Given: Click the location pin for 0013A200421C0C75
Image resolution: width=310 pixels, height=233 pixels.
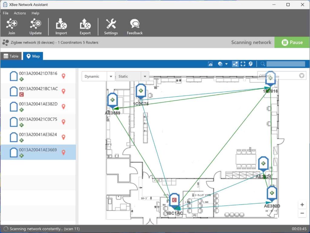Looking at the screenshot, I should [x=64, y=122].
